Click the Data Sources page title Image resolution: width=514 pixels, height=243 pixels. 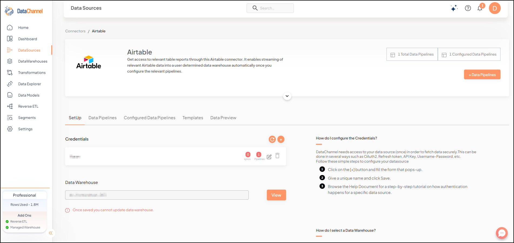click(86, 8)
